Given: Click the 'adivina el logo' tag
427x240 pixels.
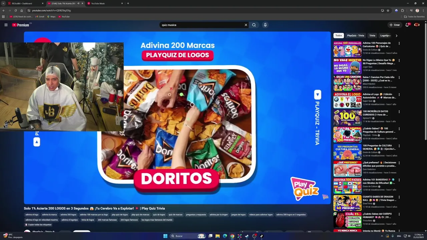Looking at the screenshot, I should coord(32,215).
